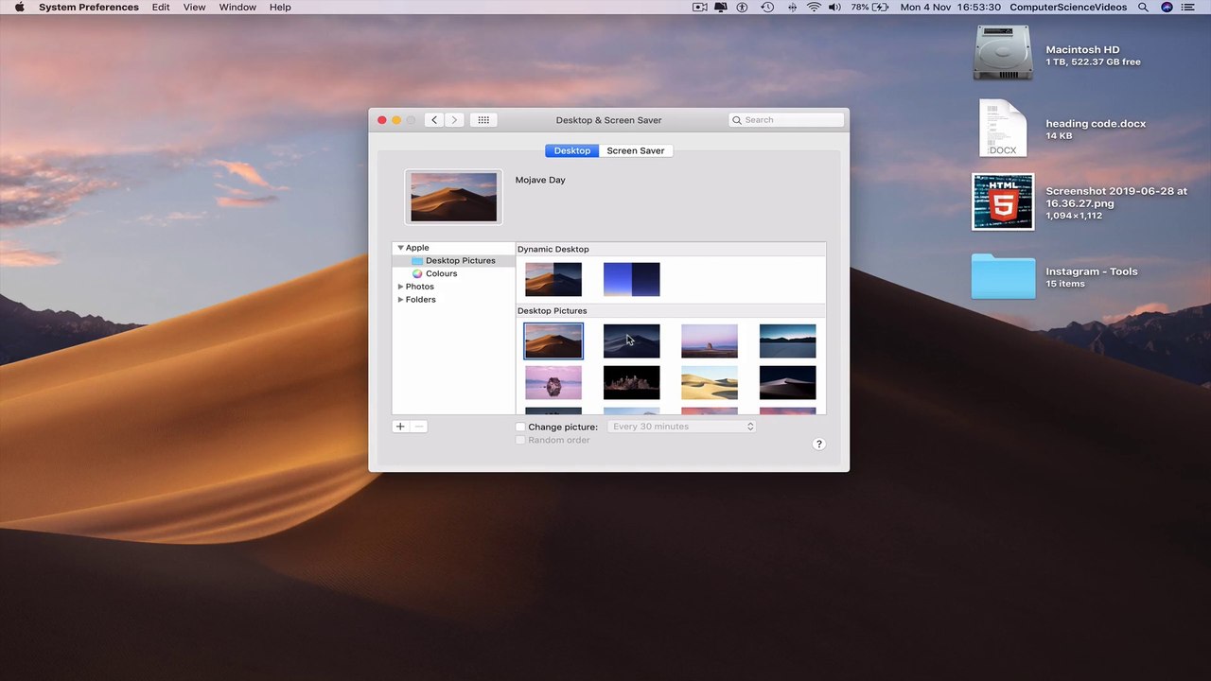Enable the Change picture checkbox
Image resolution: width=1211 pixels, height=681 pixels.
tap(520, 428)
